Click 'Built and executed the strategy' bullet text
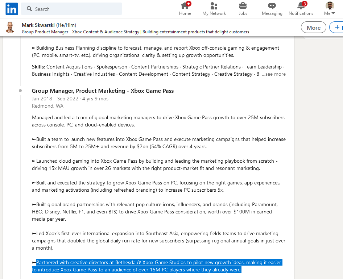Image resolution: width=343 pixels, height=279 pixels. pyautogui.click(x=156, y=186)
